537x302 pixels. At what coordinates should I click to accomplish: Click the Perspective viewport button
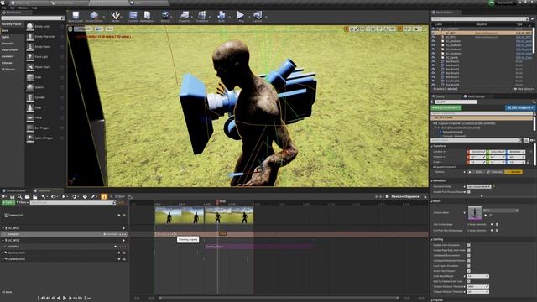click(x=84, y=29)
